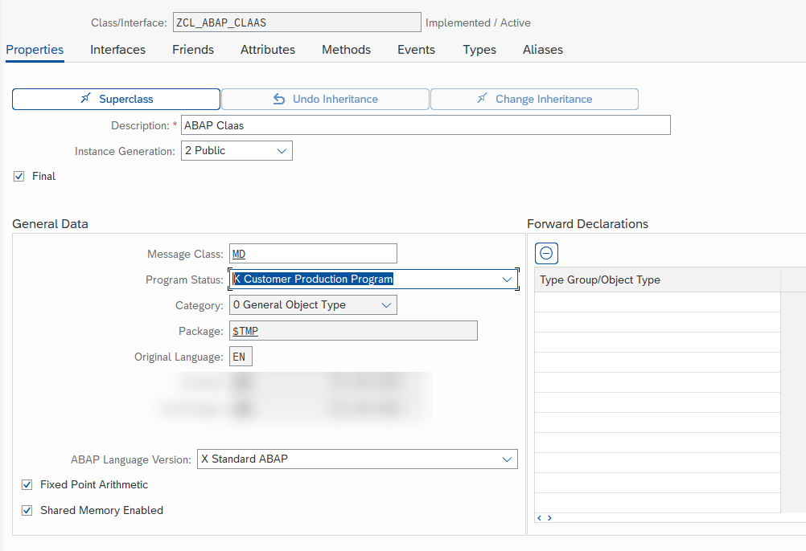
Task: Click the Change Inheritance button
Action: pos(535,99)
